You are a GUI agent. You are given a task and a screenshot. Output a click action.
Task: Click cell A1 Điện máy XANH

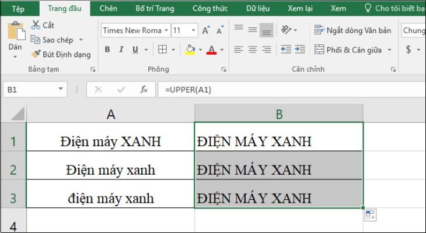110,137
